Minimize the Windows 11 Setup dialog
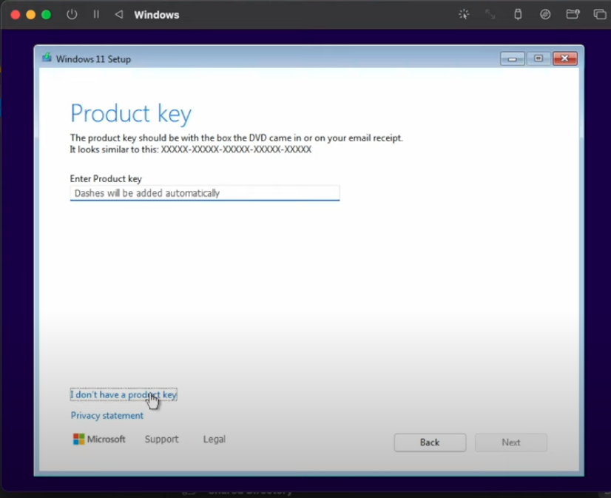 point(513,58)
